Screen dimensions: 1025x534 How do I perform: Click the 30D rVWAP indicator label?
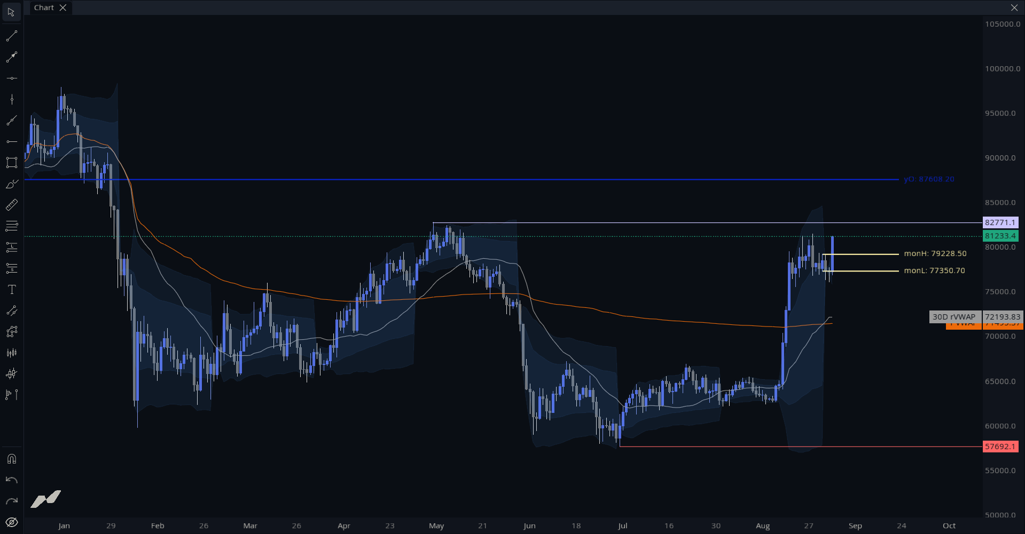tap(955, 317)
